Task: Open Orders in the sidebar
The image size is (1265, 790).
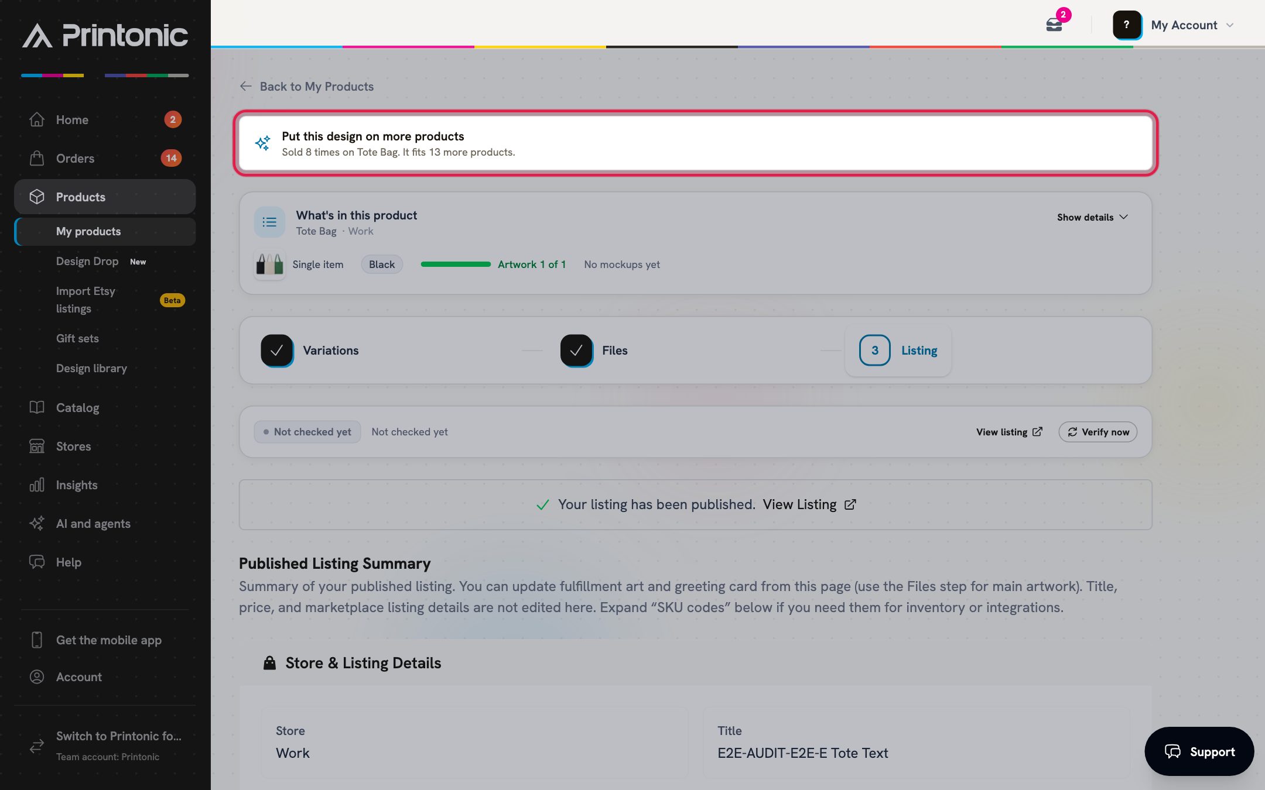Action: 105,158
